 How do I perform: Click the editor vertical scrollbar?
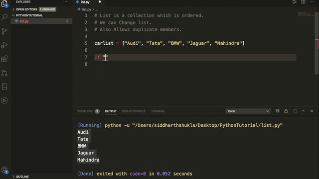317,44
